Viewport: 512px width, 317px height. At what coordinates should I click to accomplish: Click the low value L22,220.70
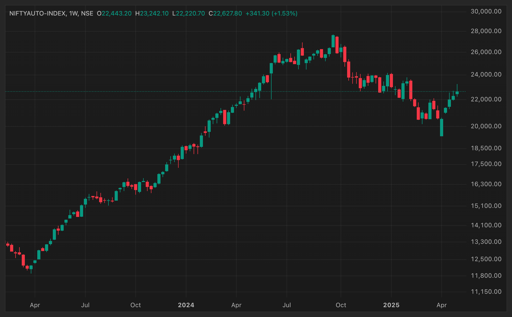(189, 13)
